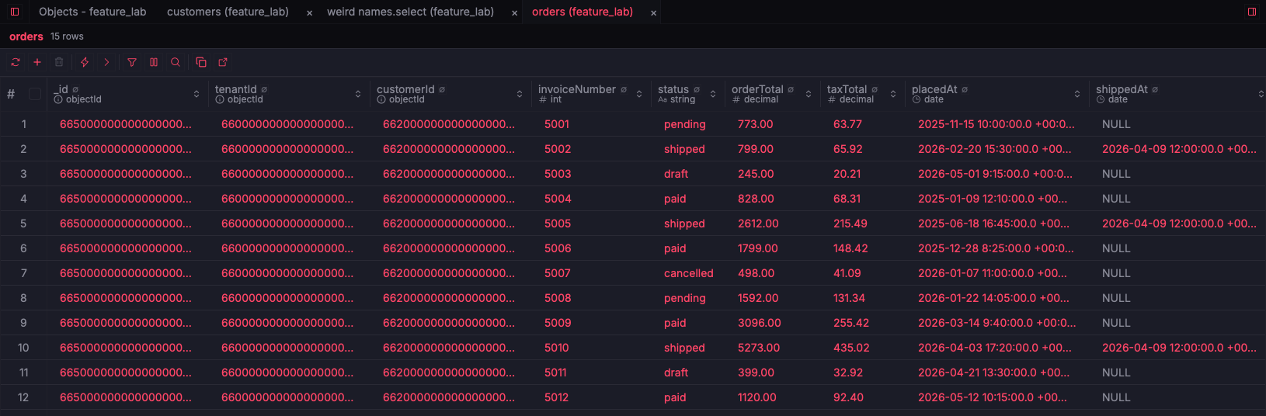Click the # row number header

pos(11,94)
